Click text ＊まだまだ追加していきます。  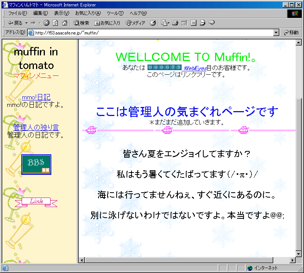tap(187, 122)
